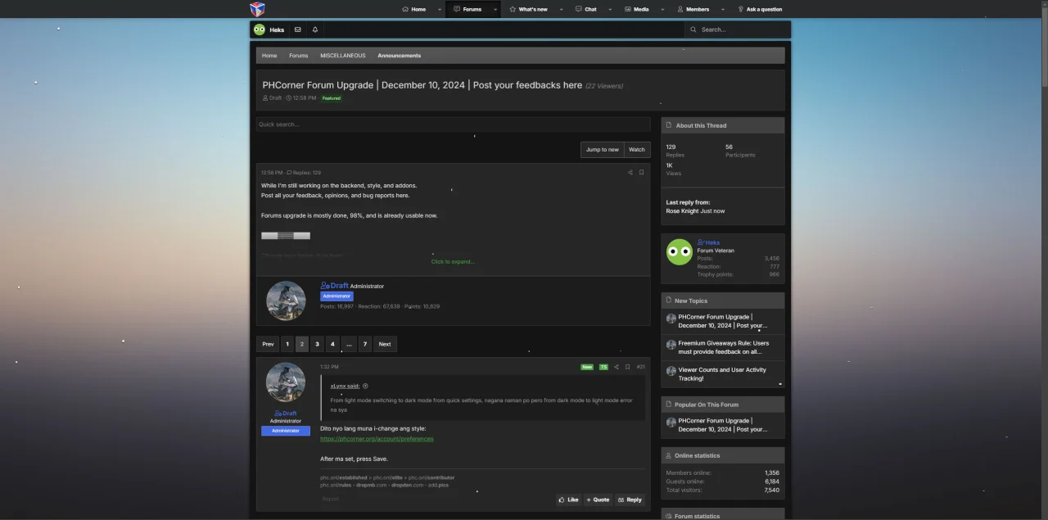Open Draft's avatar beside post #21
The height and width of the screenshot is (520, 1048).
tap(286, 382)
